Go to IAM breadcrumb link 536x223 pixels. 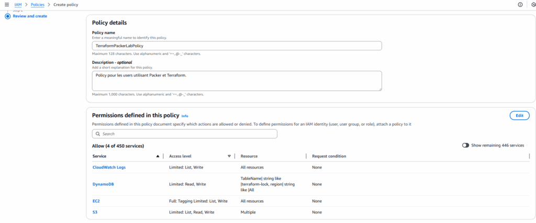tap(18, 5)
